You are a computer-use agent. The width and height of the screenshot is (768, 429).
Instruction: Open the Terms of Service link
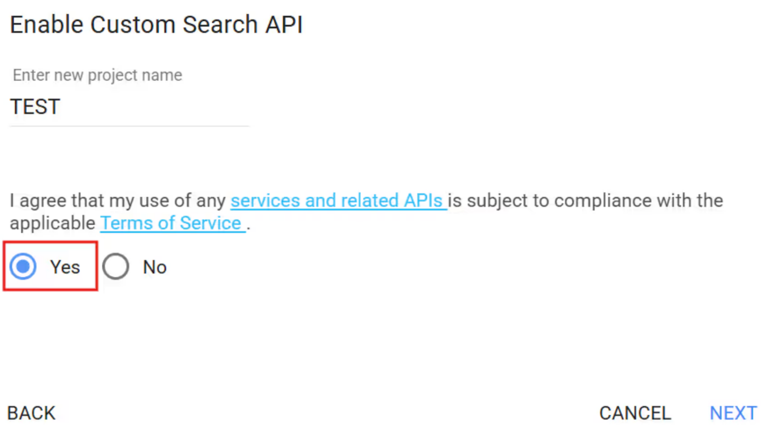pos(173,223)
